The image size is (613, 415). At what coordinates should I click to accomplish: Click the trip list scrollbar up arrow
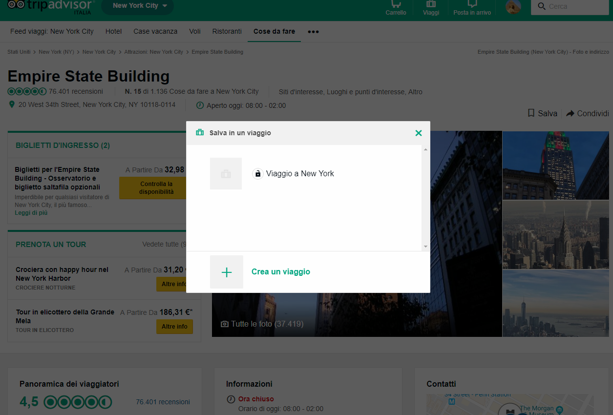tap(425, 149)
